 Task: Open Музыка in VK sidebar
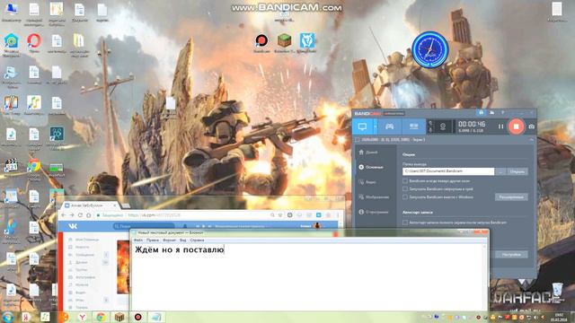79,285
